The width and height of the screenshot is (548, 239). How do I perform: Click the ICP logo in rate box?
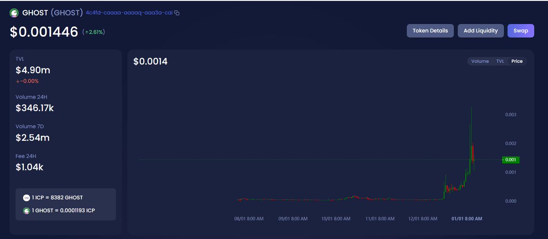[26, 197]
